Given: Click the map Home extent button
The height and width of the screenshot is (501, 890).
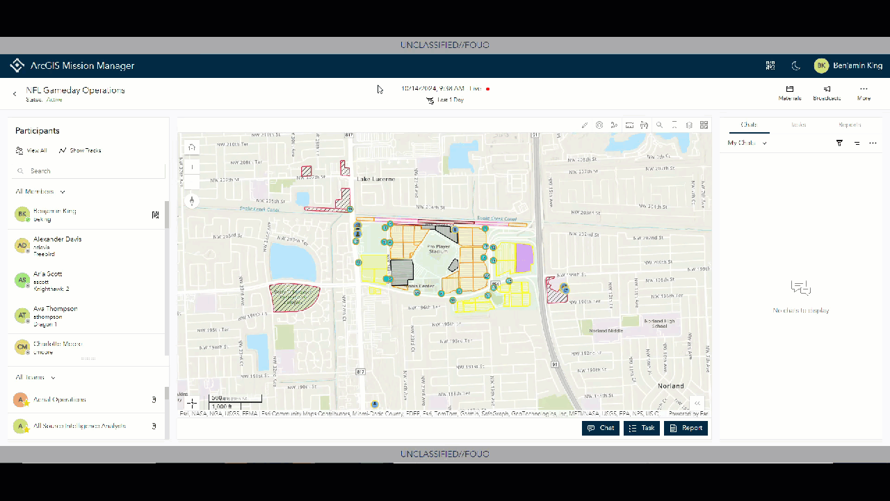Looking at the screenshot, I should coord(192,148).
